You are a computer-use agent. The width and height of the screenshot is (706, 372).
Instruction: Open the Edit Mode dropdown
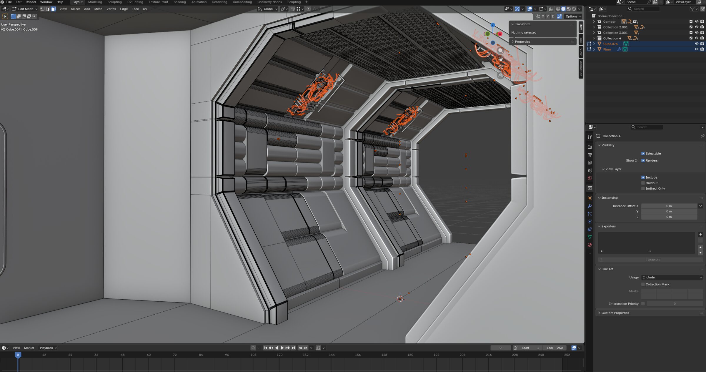25,9
